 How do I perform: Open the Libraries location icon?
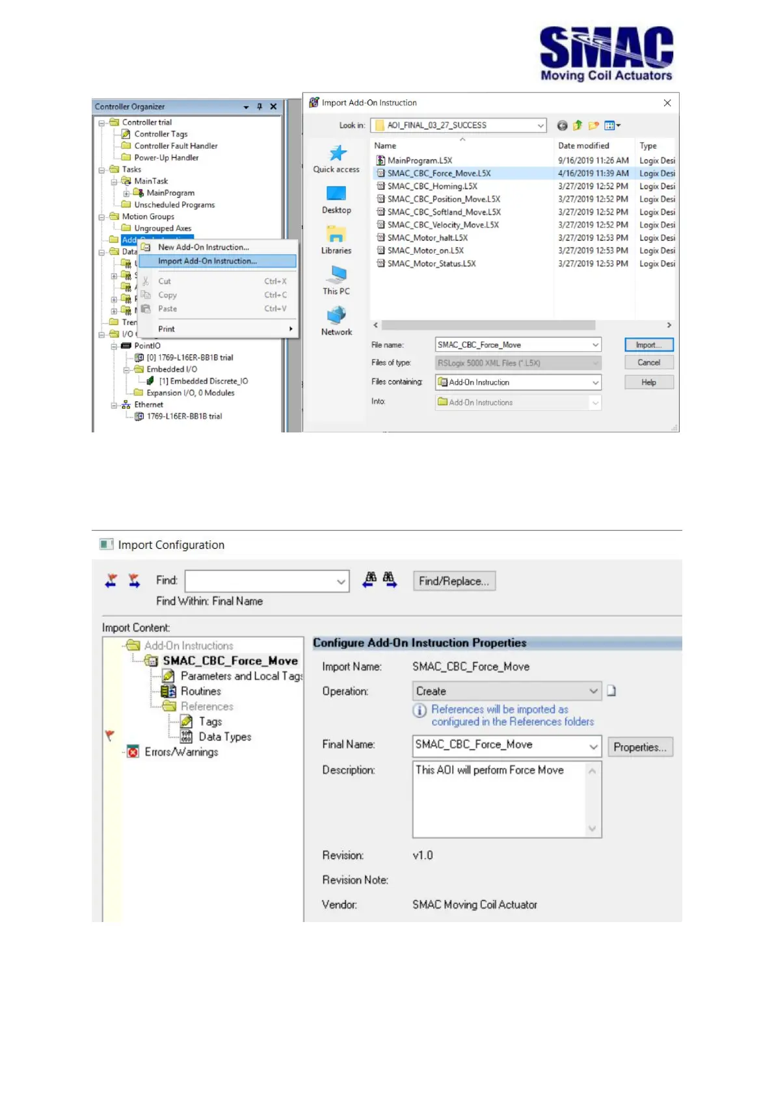coord(336,234)
